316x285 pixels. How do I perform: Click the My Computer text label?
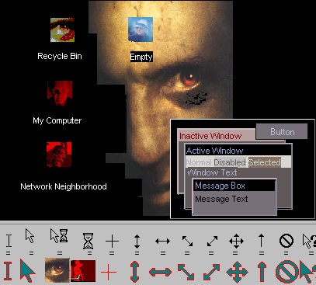(57, 120)
